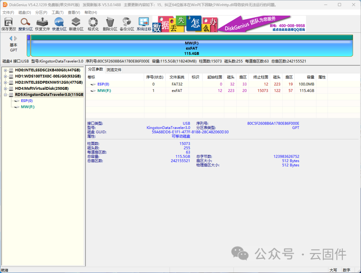The width and height of the screenshot is (361, 273).
Task: Open the 文件(F) menu
Action: 8,12
